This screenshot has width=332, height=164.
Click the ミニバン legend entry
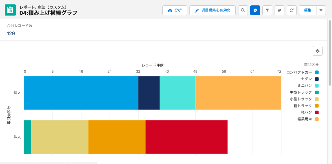click(308, 86)
